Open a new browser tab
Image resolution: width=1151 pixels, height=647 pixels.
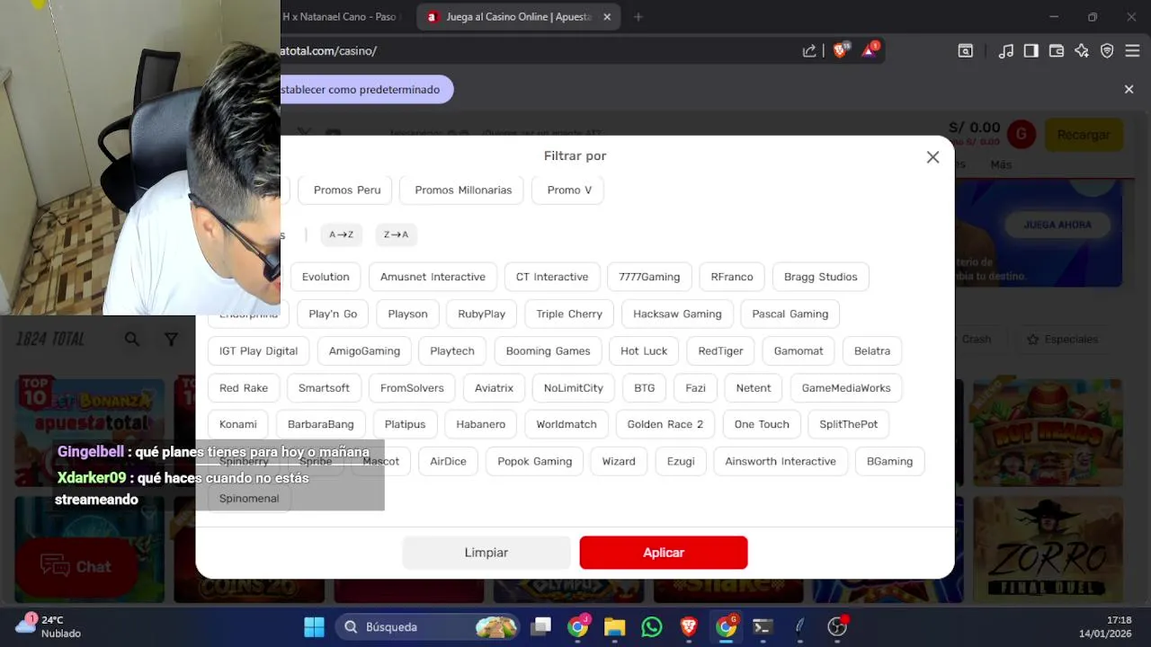[x=638, y=16]
